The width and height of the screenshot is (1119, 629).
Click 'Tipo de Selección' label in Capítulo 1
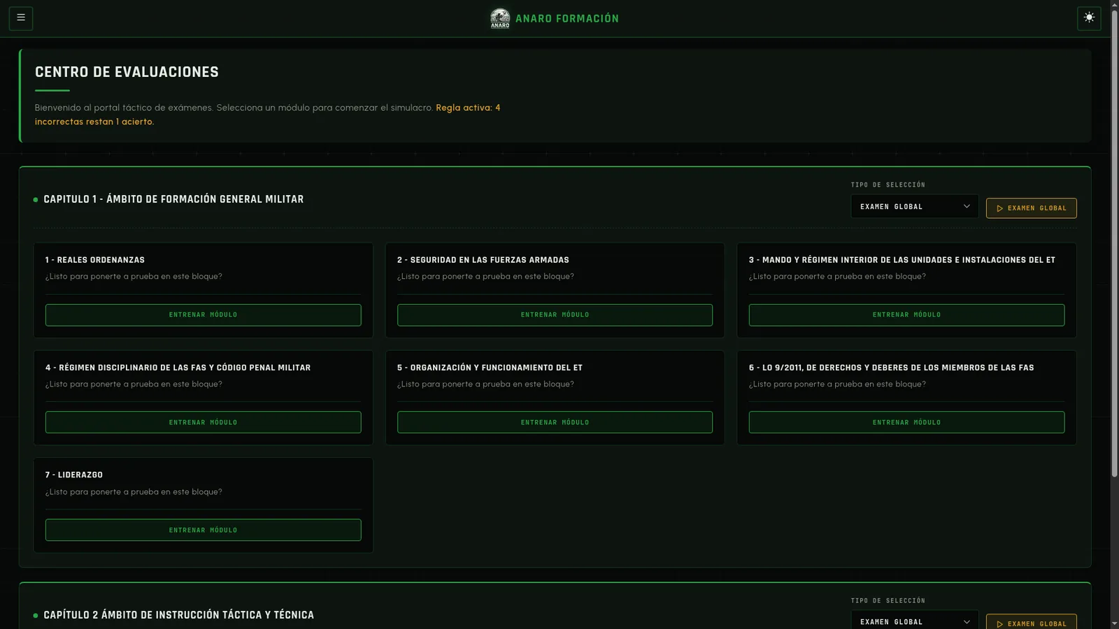888,185
